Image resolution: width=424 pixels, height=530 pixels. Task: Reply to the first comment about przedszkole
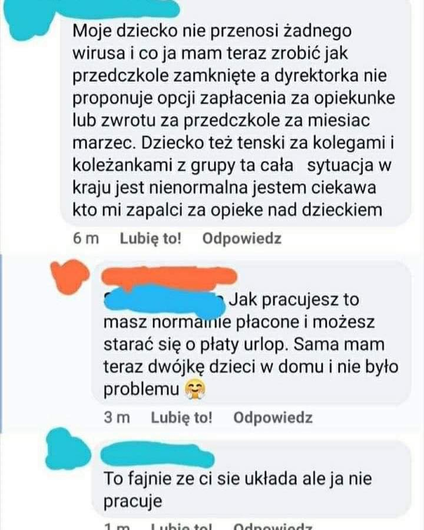pyautogui.click(x=241, y=239)
